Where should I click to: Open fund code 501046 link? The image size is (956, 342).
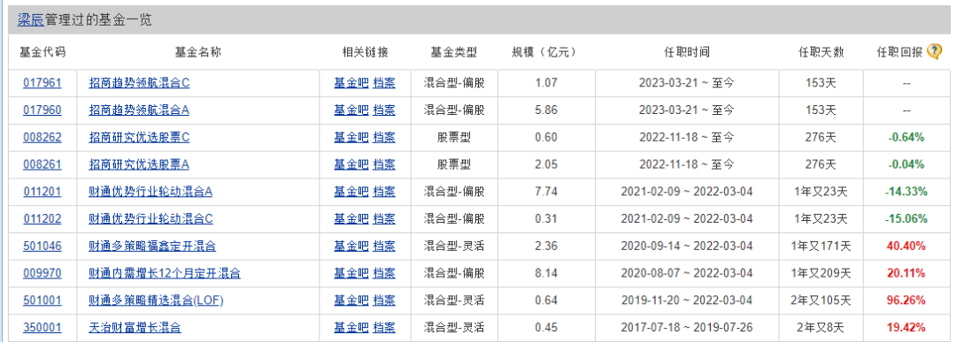42,247
